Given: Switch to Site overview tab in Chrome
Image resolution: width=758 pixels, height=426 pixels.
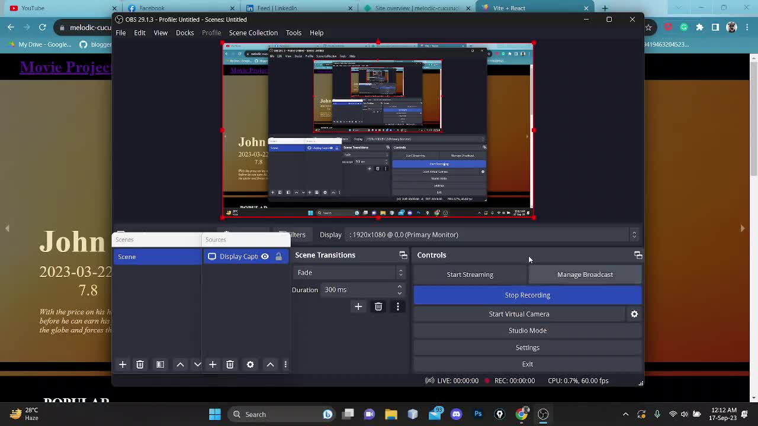Looking at the screenshot, I should tap(417, 8).
